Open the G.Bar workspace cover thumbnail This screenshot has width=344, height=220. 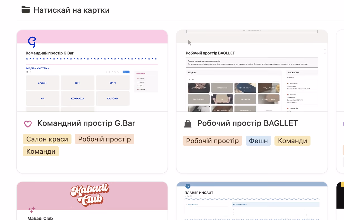tap(92, 71)
